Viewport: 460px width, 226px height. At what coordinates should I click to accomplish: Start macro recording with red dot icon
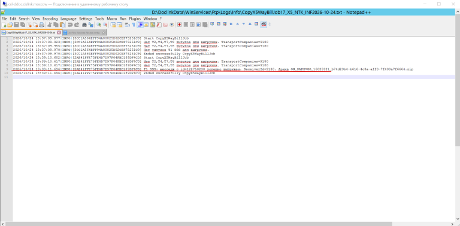pos(179,25)
